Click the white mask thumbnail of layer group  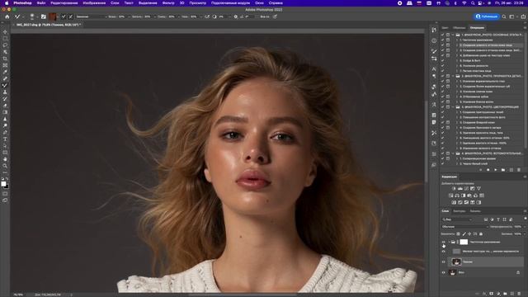(464, 242)
